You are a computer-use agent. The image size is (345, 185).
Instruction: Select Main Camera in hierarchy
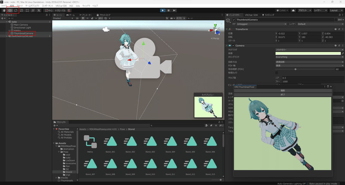pos(21,25)
